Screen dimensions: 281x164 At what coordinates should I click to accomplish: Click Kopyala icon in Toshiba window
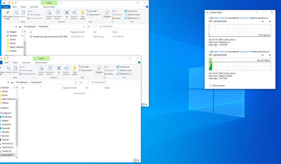[16, 14]
